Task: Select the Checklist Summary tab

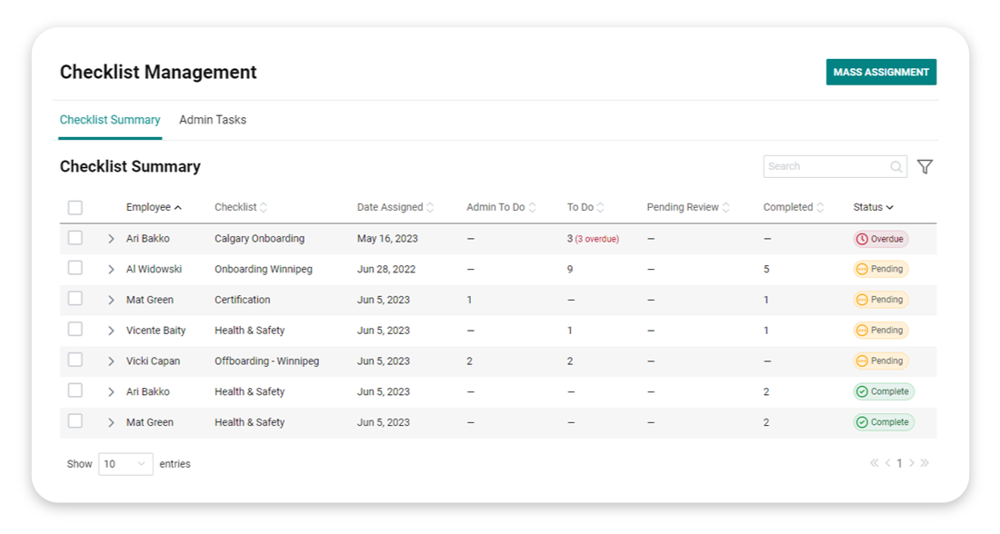Action: [x=109, y=119]
